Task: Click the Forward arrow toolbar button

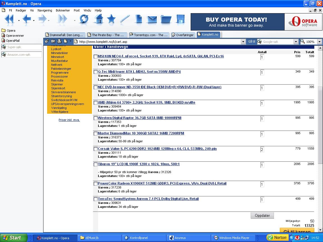Action: point(42,19)
